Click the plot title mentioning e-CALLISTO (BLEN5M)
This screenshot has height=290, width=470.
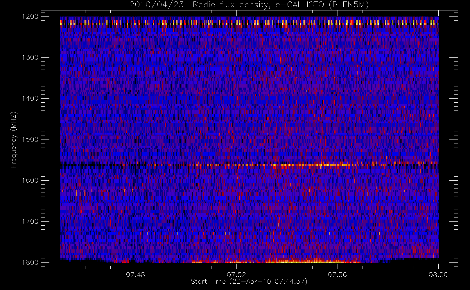click(249, 5)
